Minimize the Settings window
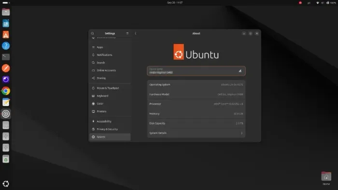Viewport: 338px width, 190px height. [x=244, y=34]
